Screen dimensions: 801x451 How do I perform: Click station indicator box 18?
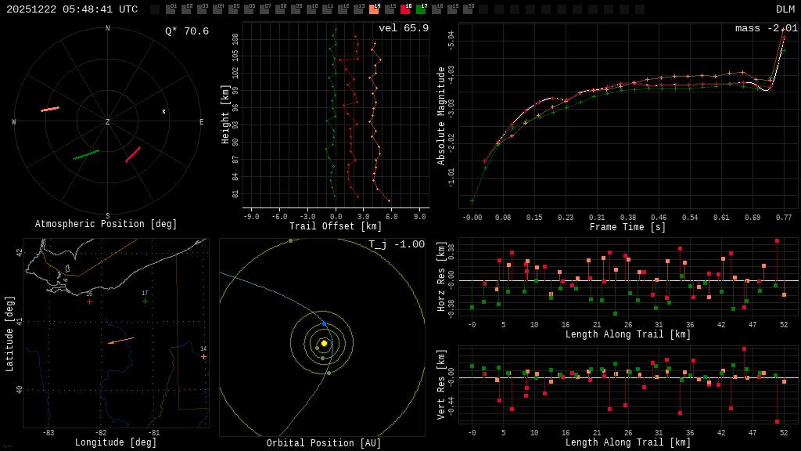coord(436,9)
